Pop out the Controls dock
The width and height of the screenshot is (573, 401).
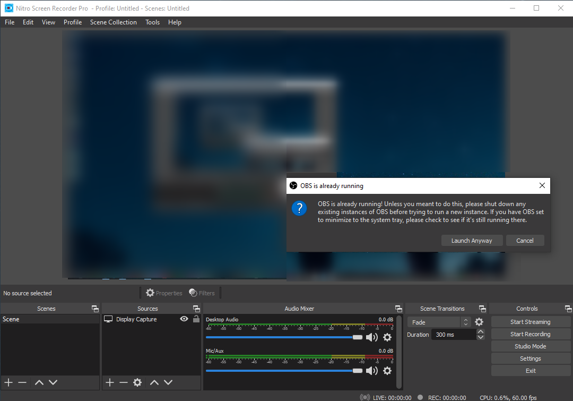tap(568, 309)
